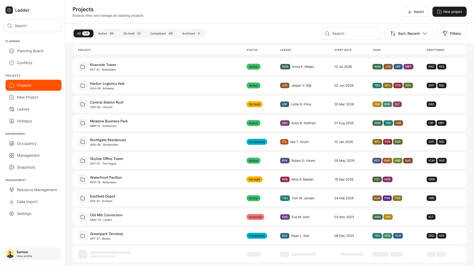The width and height of the screenshot is (474, 266).
Task: Open the Filters panel
Action: click(452, 33)
